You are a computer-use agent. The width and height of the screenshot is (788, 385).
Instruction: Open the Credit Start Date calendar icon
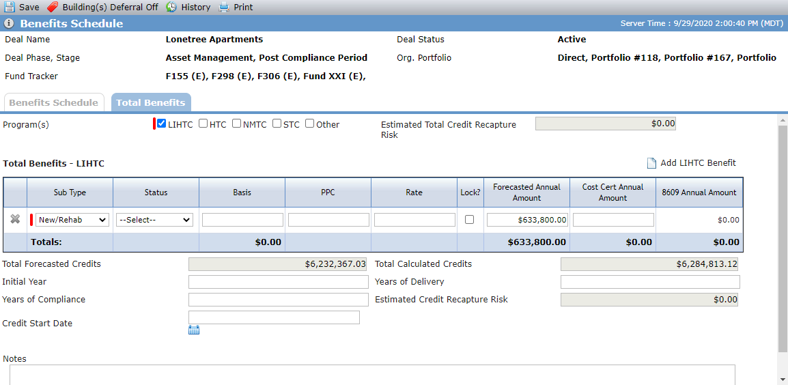[x=194, y=330]
